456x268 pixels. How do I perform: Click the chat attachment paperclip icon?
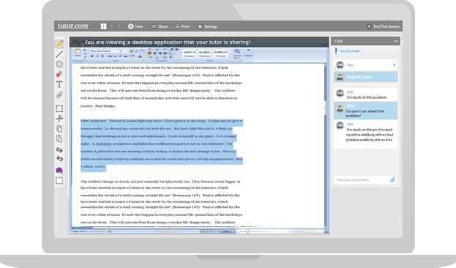tap(392, 180)
